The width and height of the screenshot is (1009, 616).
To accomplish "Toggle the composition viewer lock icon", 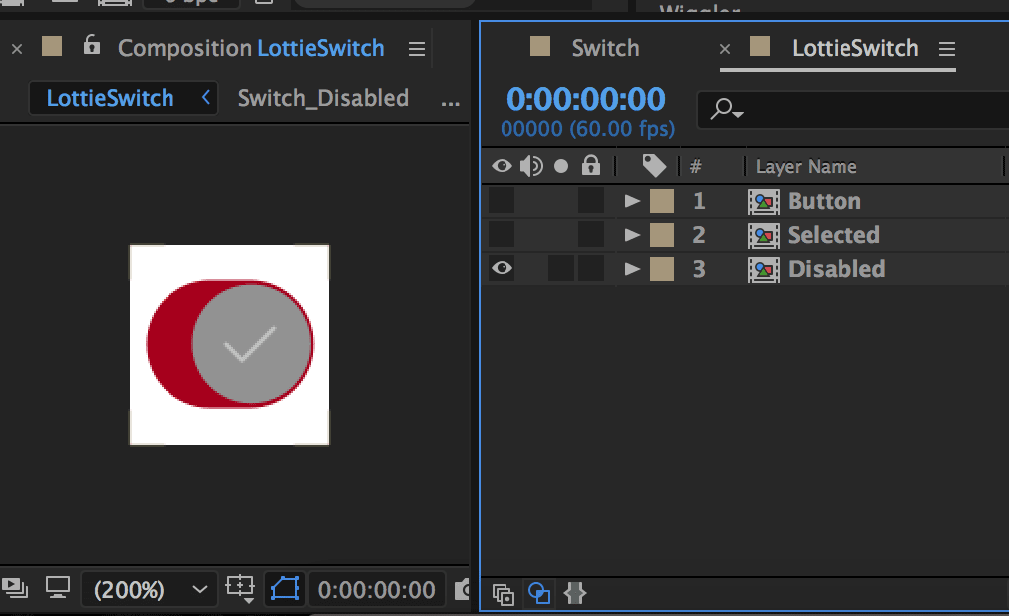I will click(x=92, y=45).
